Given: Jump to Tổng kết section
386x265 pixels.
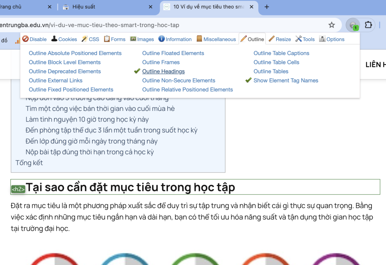Looking at the screenshot, I should (29, 163).
